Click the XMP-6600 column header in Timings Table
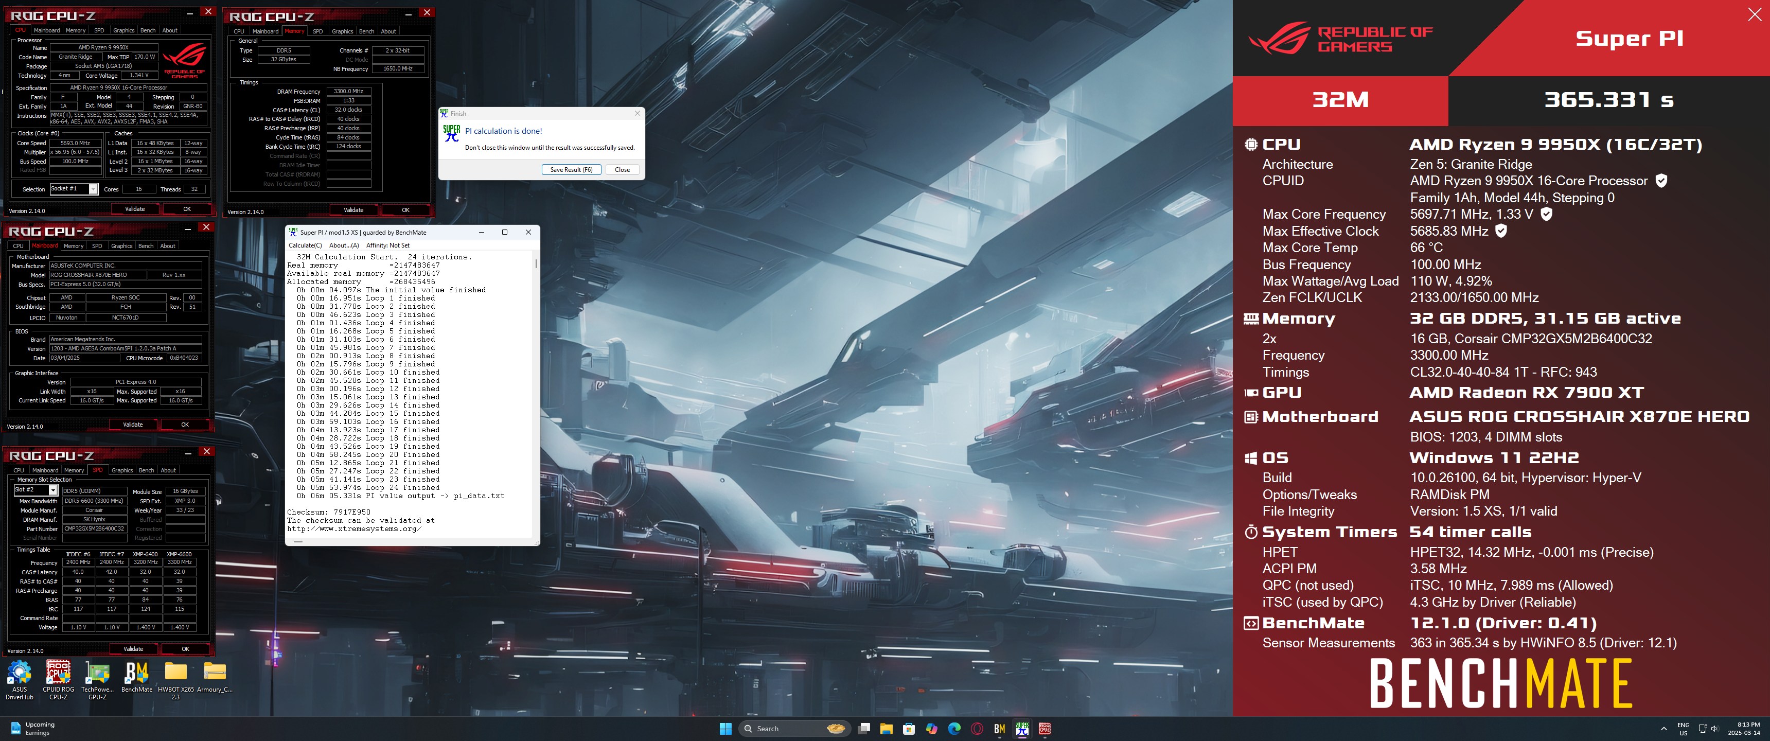The width and height of the screenshot is (1770, 741). [x=180, y=554]
